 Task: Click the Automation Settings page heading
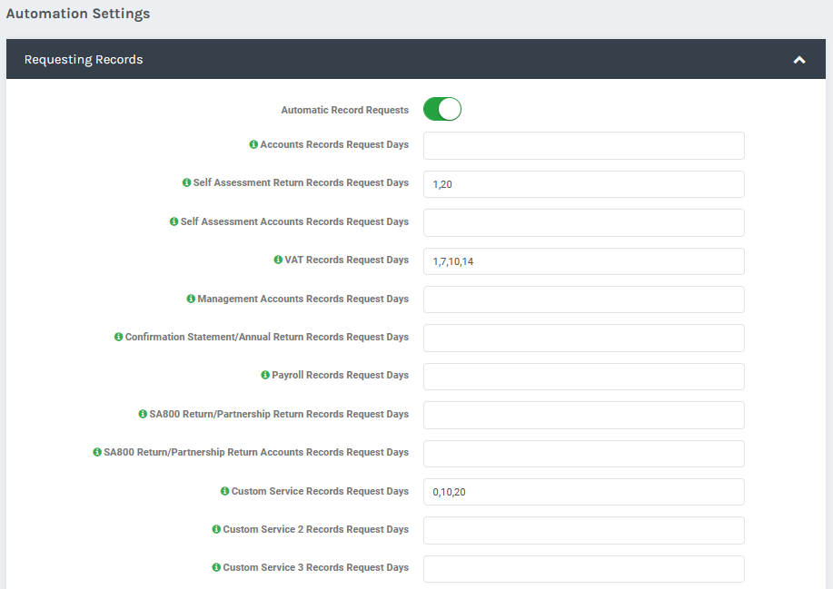coord(78,14)
